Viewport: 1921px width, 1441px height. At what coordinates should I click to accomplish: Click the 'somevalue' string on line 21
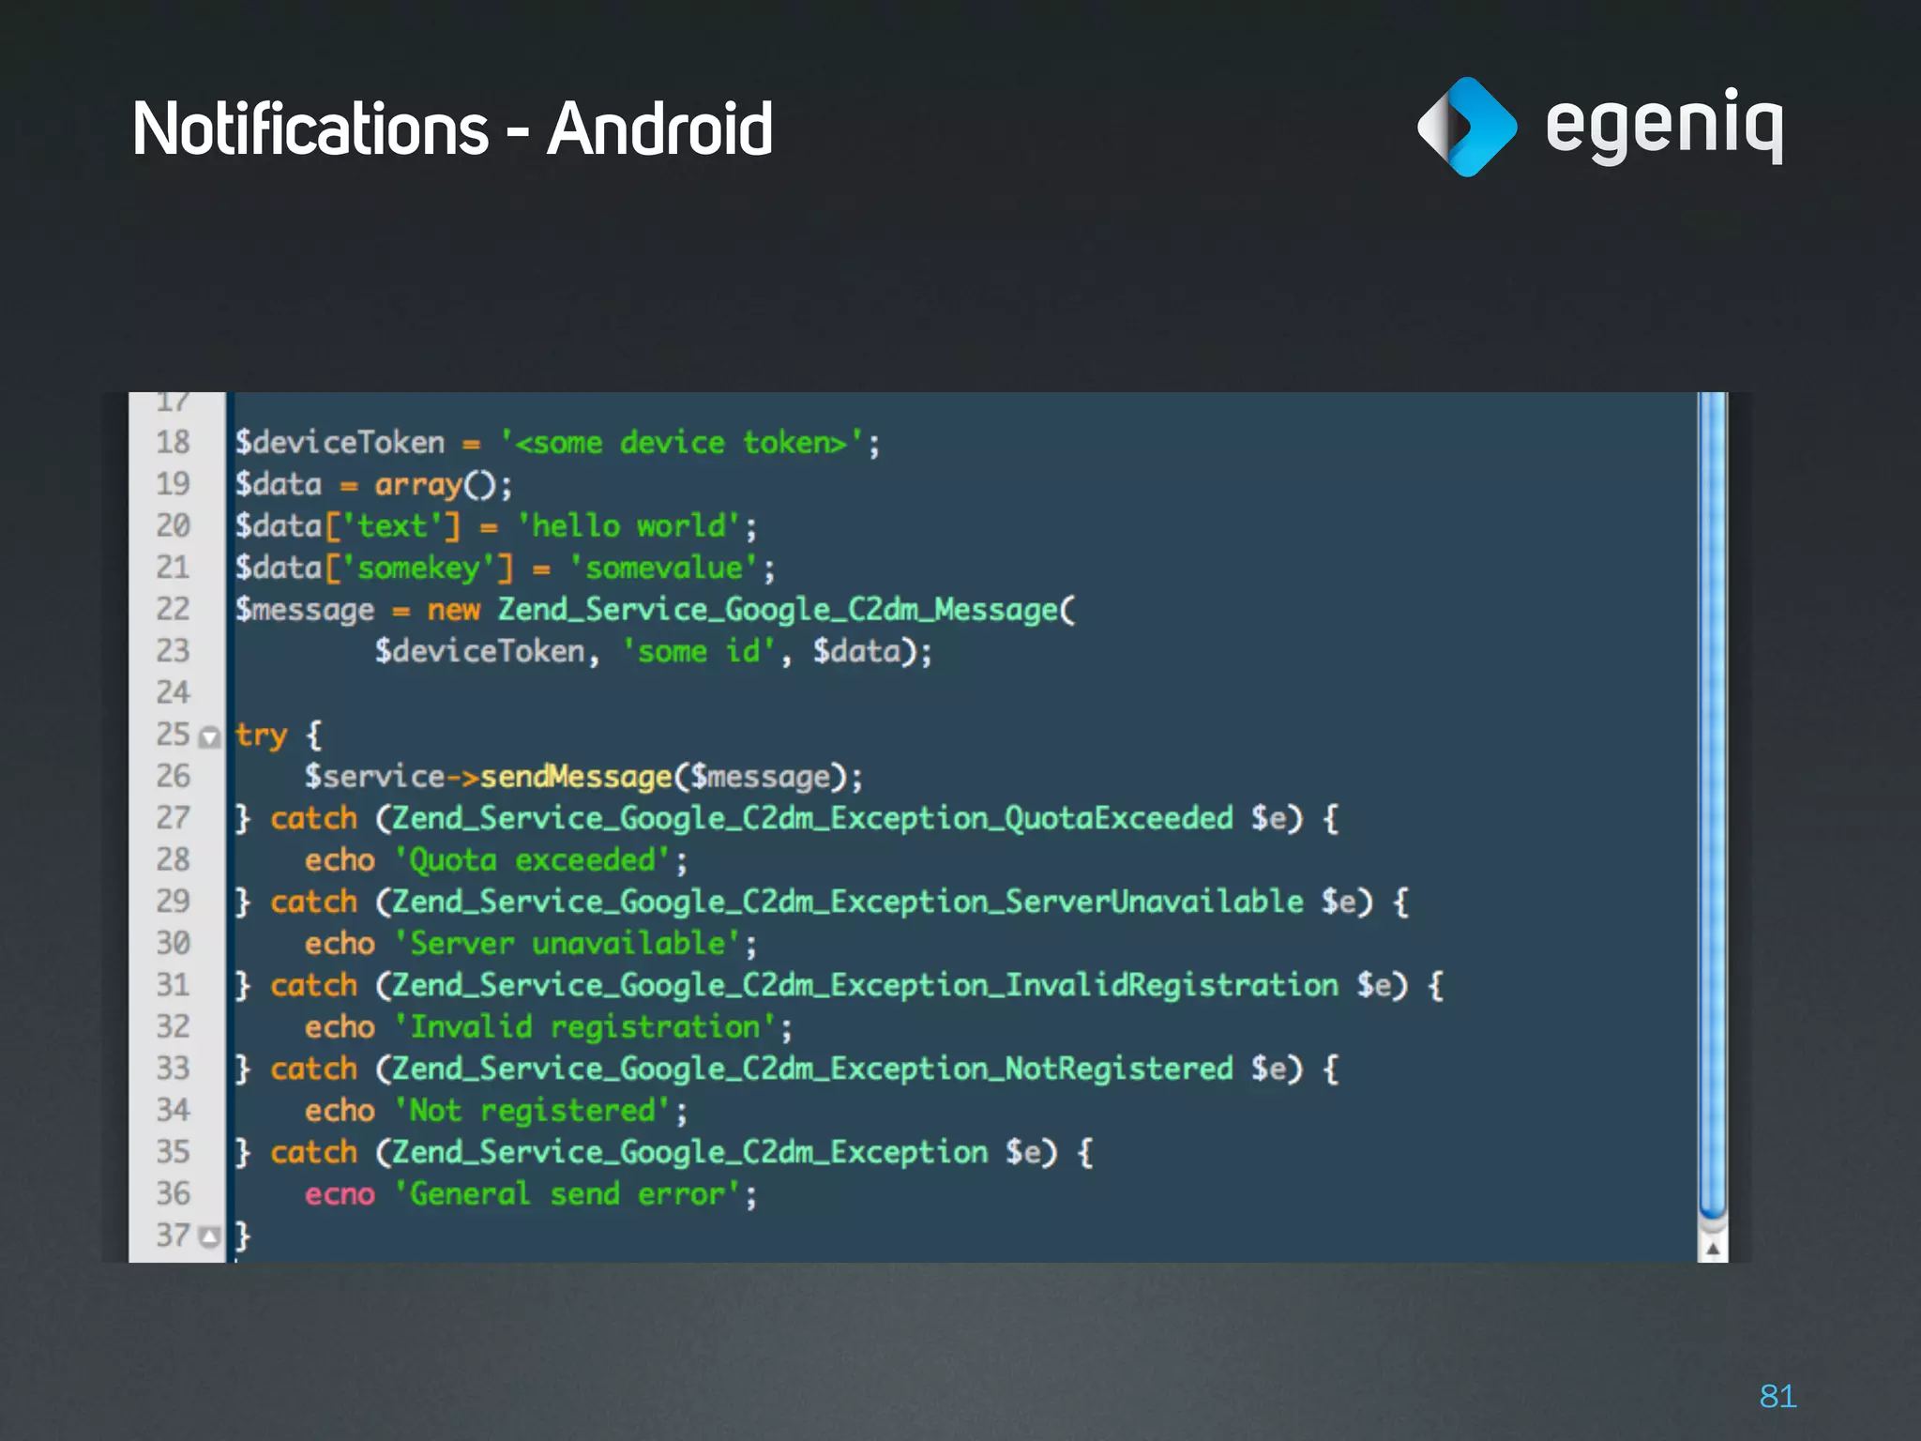(664, 568)
